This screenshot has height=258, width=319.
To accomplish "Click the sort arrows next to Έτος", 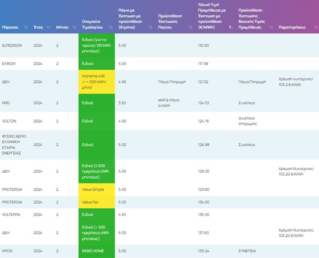I will (49, 27).
